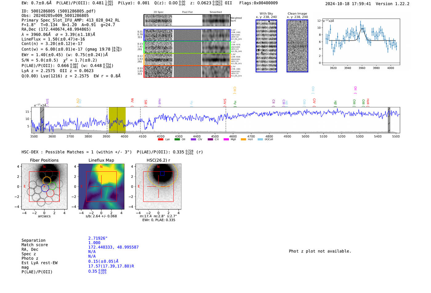The height and width of the screenshot is (293, 431).
Task: Click the Lineflux Map panel
Action: 101,187
